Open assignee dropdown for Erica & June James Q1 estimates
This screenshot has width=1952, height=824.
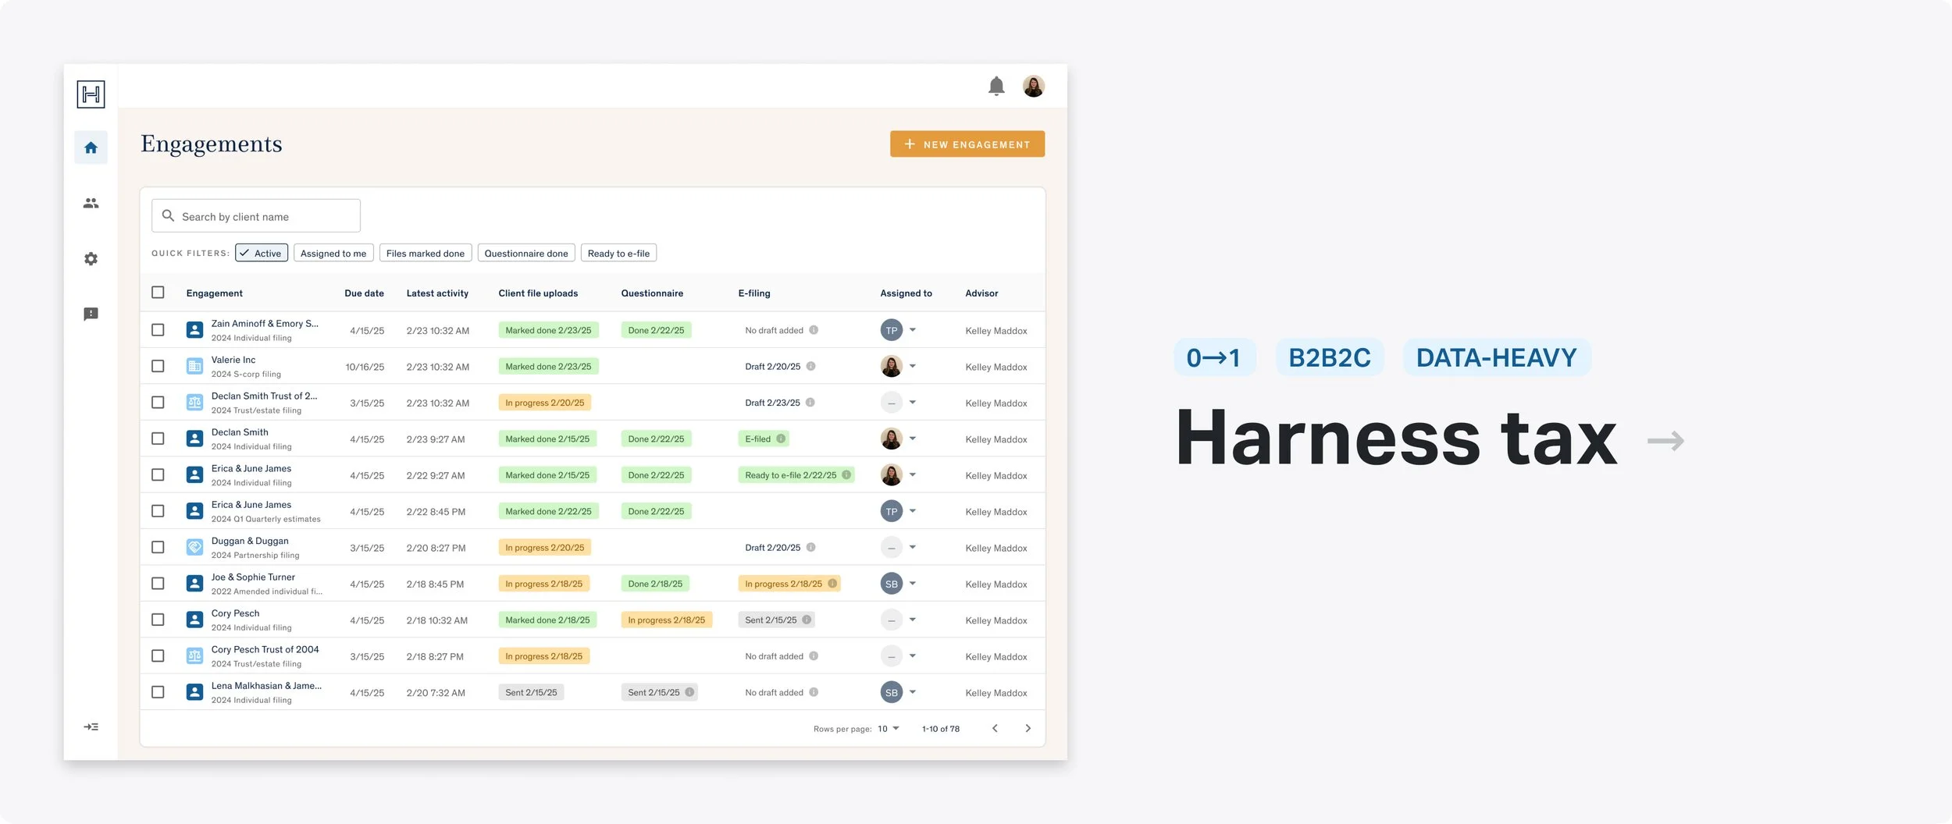912,511
